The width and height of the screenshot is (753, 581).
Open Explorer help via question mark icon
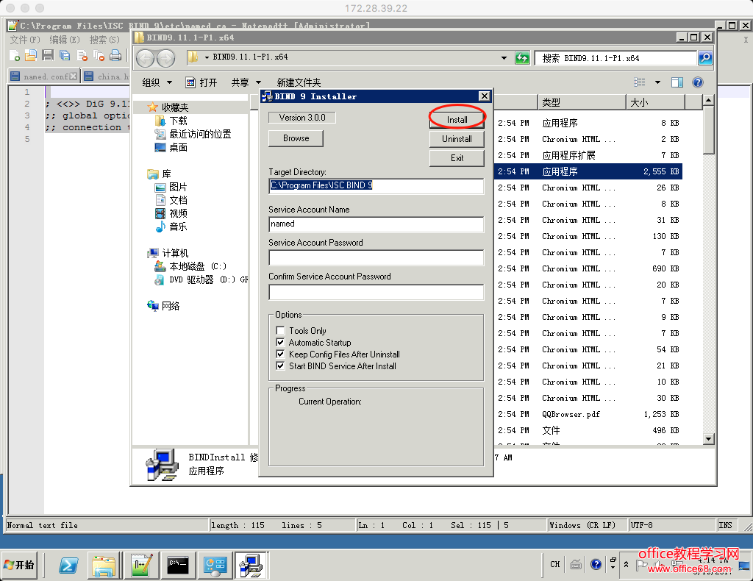[x=698, y=82]
